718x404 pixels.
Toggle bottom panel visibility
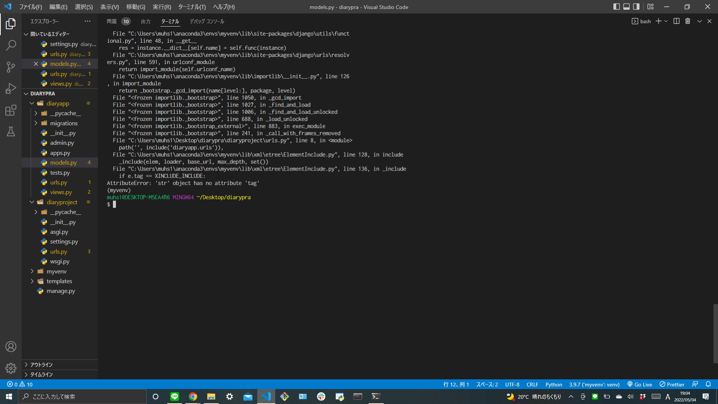pos(626,7)
